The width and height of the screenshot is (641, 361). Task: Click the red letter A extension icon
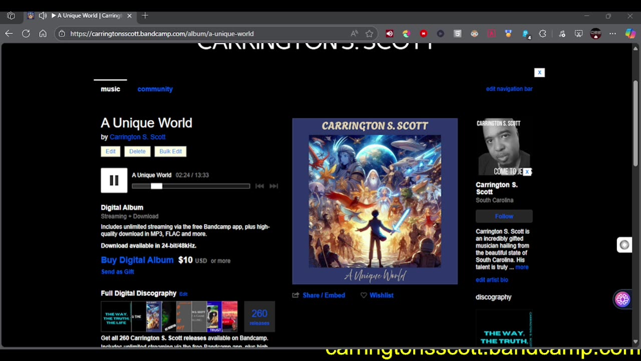[x=491, y=34]
